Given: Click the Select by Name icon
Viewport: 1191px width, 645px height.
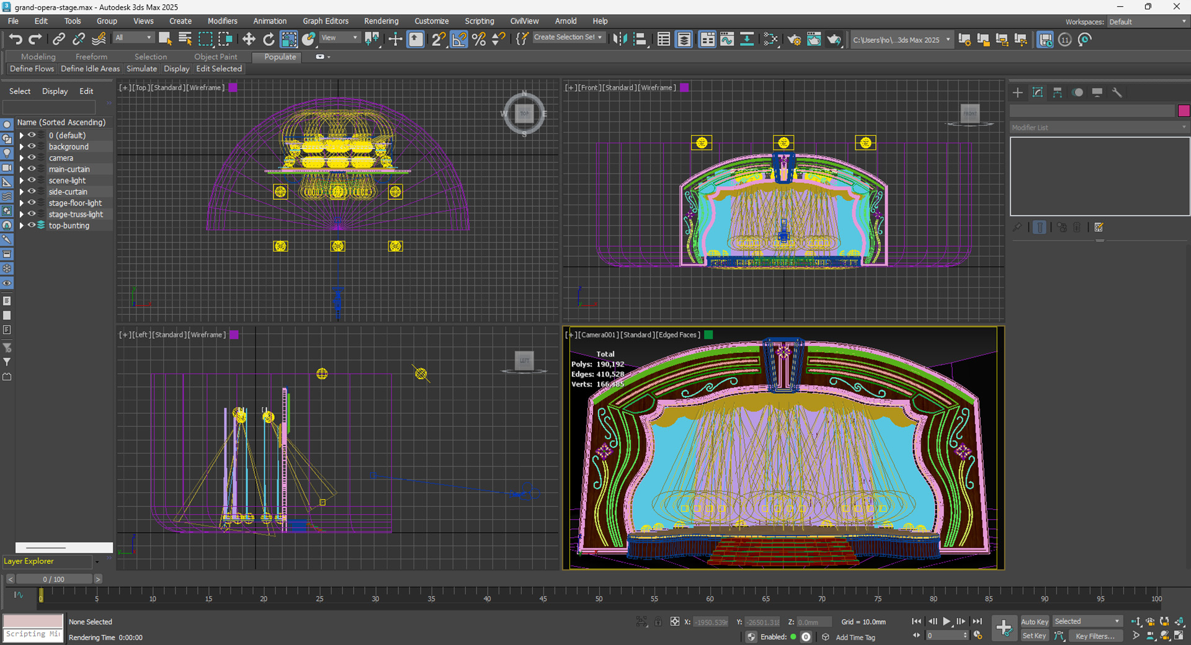Looking at the screenshot, I should [x=185, y=38].
